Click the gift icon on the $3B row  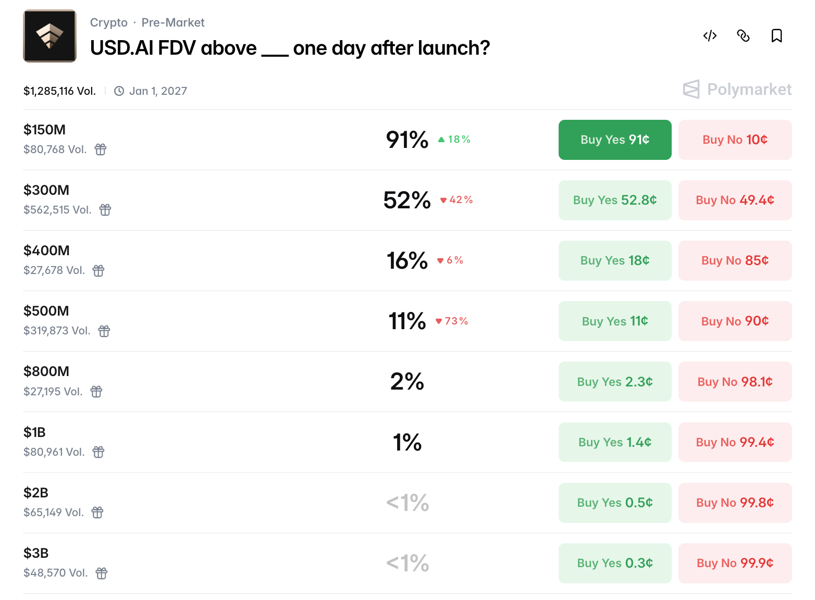click(x=101, y=573)
